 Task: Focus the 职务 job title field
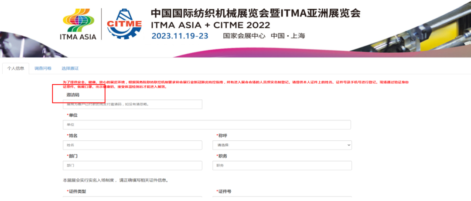[282, 166]
